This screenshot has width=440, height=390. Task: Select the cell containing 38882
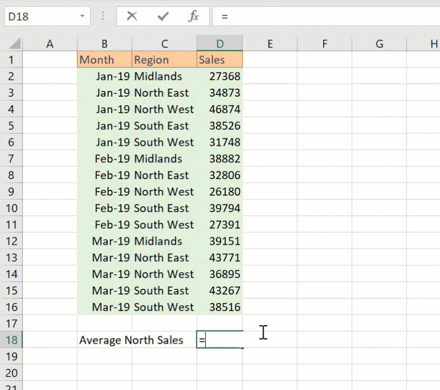(220, 158)
